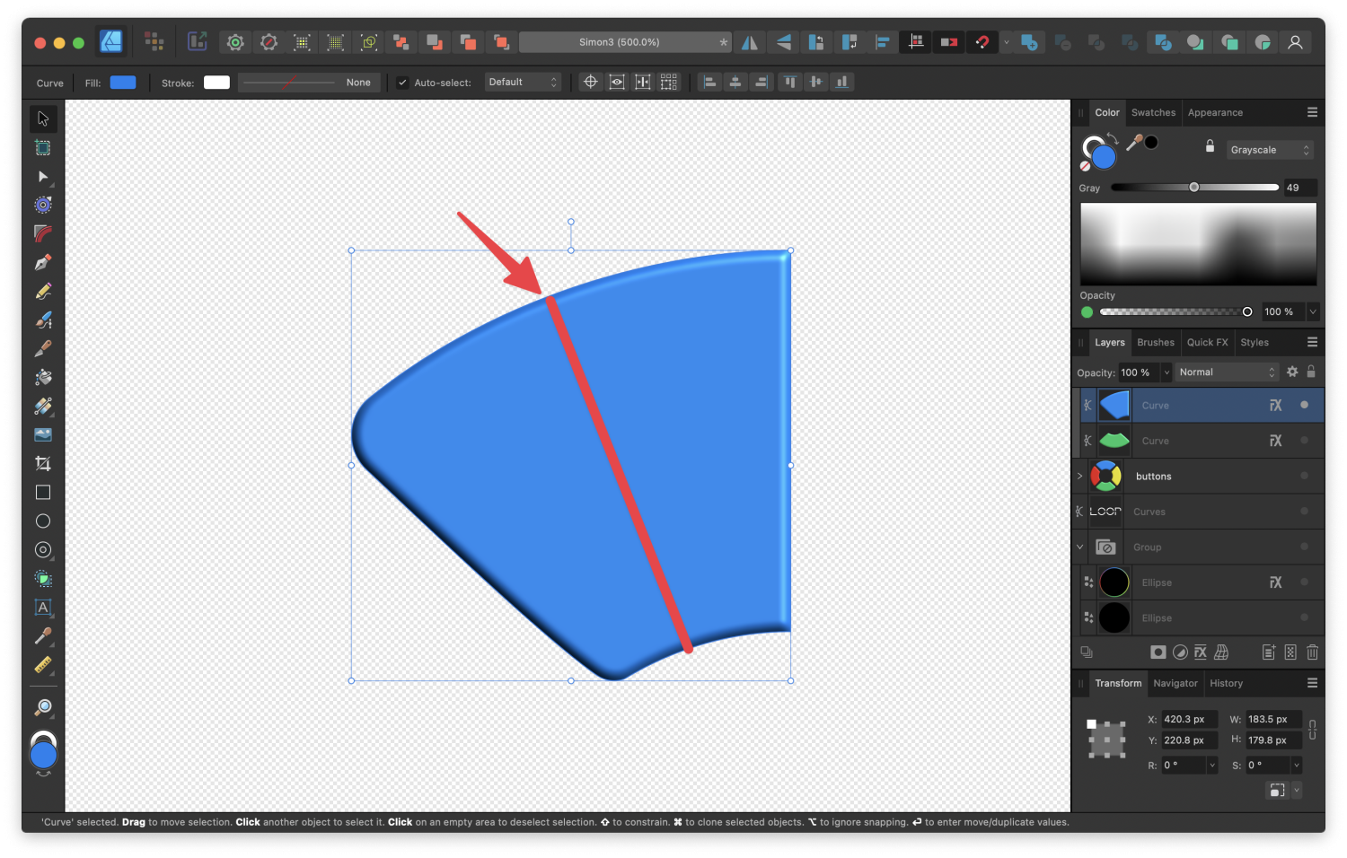Delete layer using trash icon

[x=1312, y=652]
